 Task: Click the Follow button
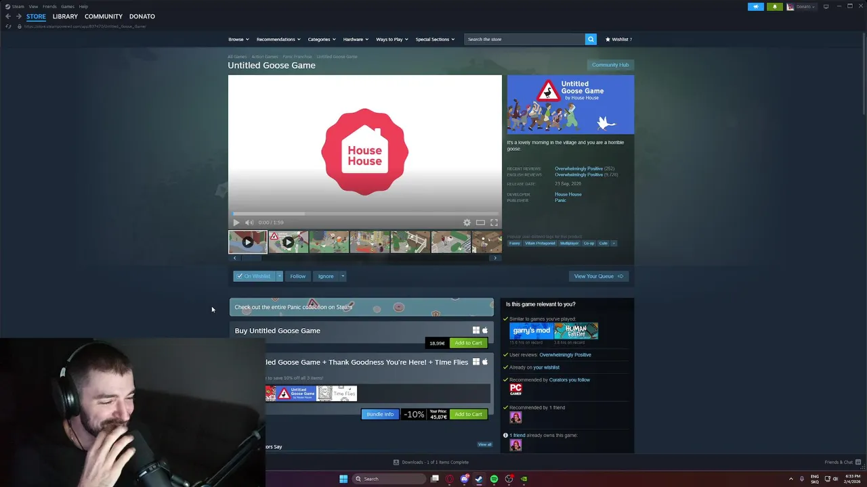point(297,276)
